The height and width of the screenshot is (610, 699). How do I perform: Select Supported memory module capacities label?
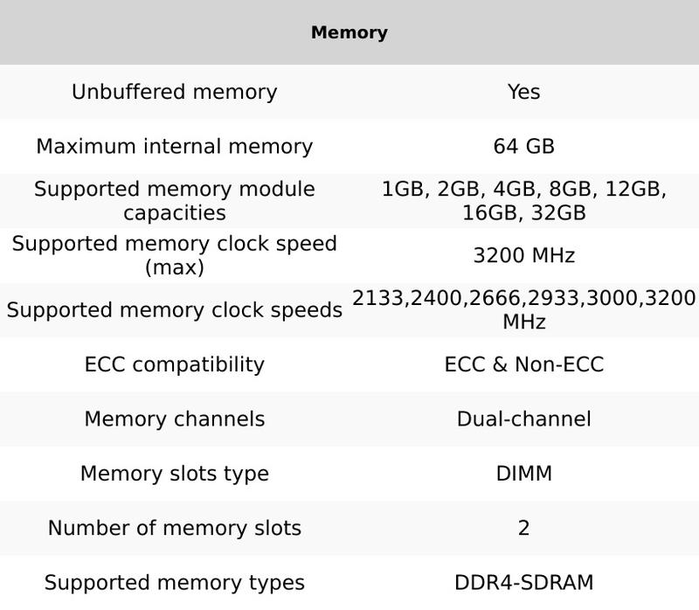[175, 201]
